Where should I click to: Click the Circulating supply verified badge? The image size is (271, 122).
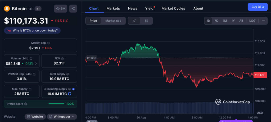73,89
